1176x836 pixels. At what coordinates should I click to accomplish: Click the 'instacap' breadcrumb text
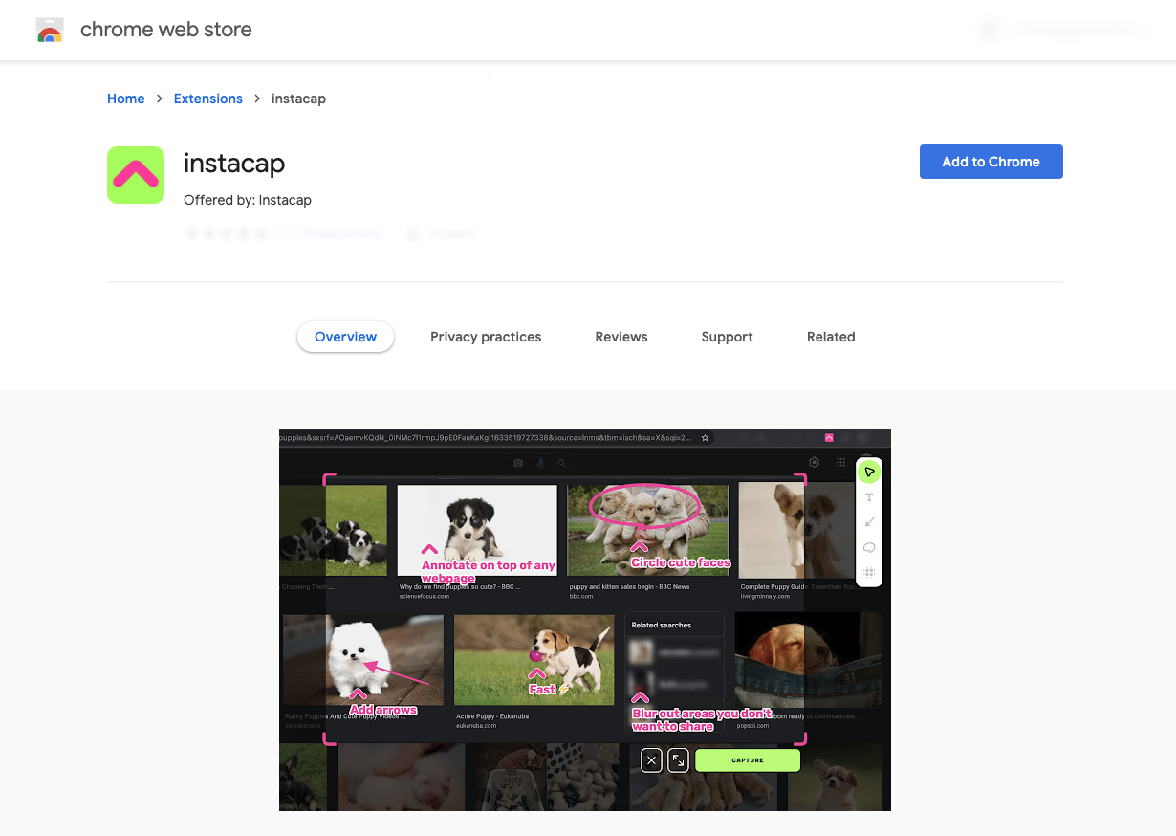tap(298, 99)
